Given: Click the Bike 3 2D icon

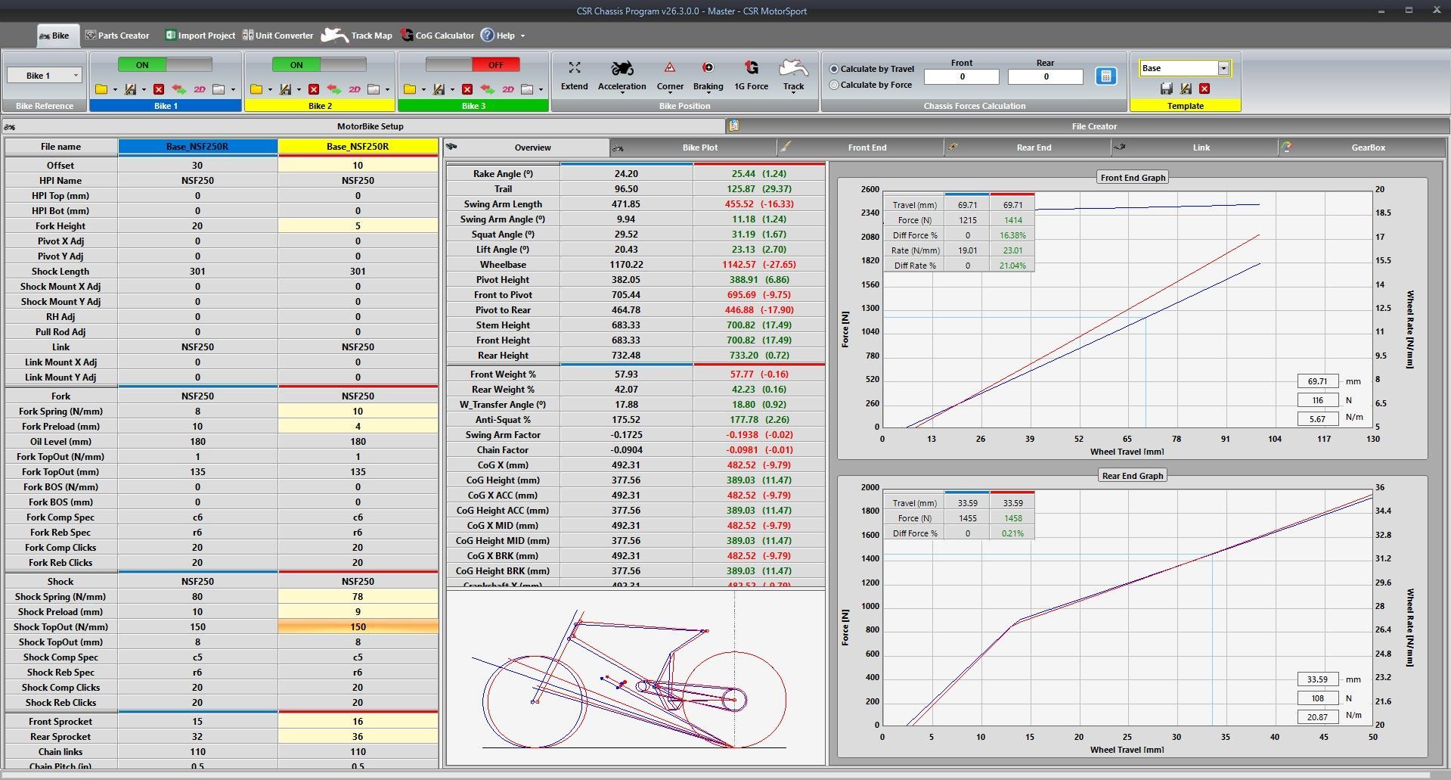Looking at the screenshot, I should coord(507,89).
